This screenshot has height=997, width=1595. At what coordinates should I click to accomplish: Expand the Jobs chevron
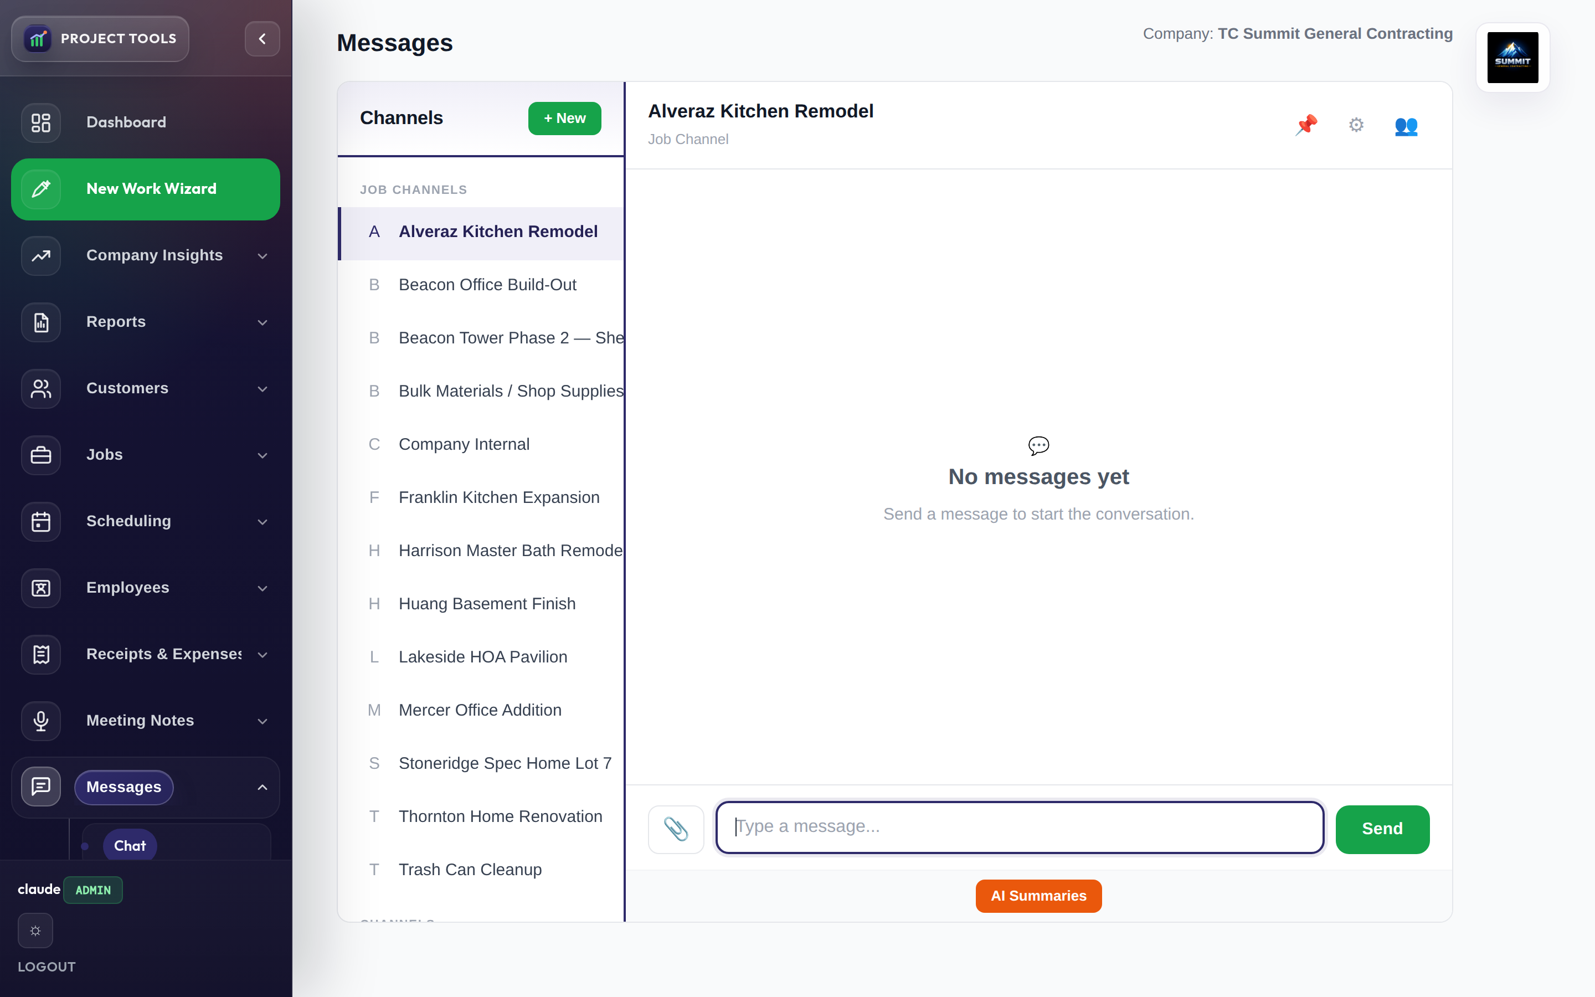tap(263, 456)
